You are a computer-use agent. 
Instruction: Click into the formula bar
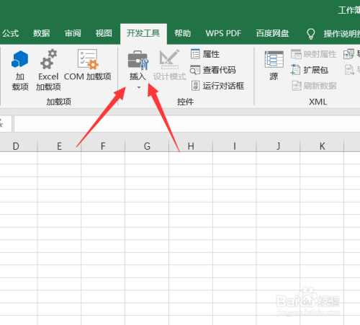pyautogui.click(x=186, y=124)
